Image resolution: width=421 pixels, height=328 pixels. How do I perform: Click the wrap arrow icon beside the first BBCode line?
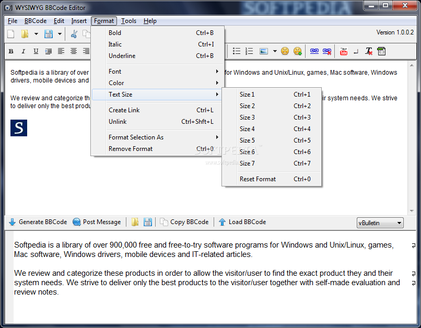(414, 245)
